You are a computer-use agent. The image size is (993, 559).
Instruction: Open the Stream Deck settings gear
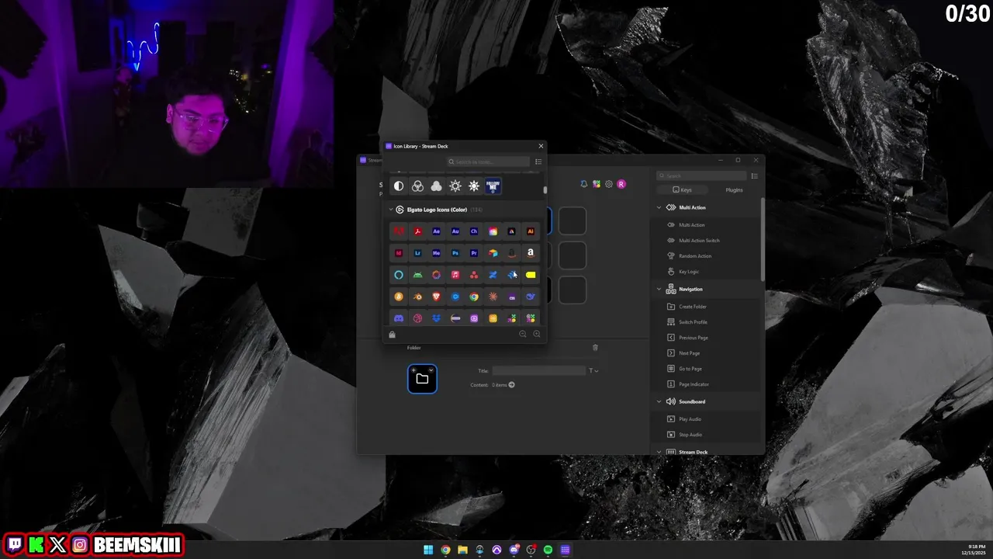coord(609,184)
